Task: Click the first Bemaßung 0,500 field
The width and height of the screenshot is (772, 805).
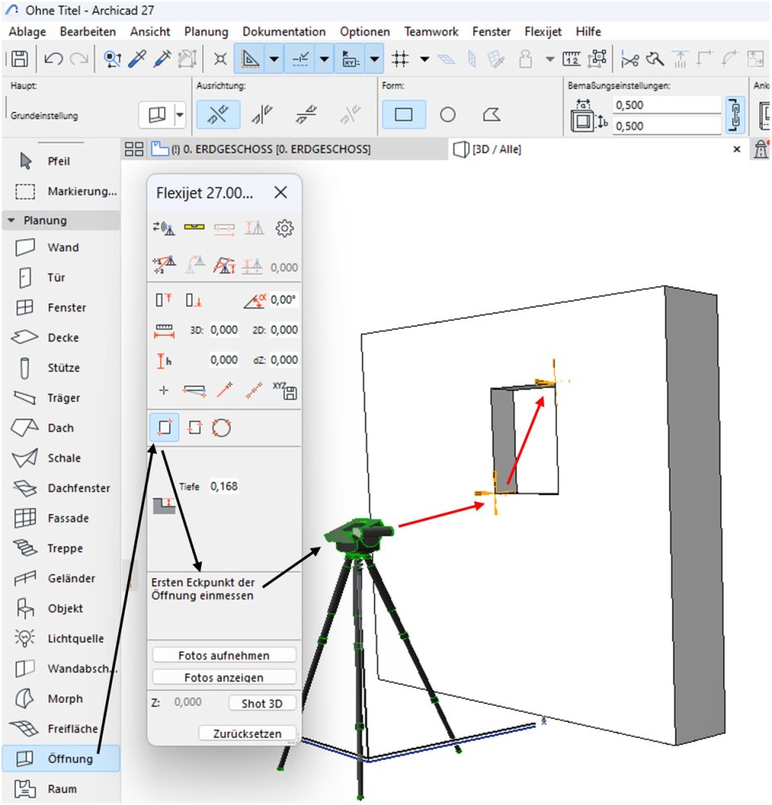Action: coord(667,105)
